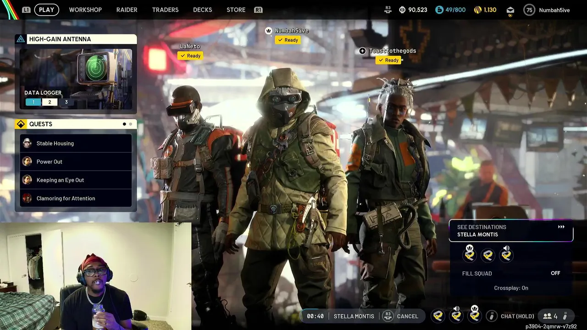Click the Crossplay: On label
This screenshot has width=587, height=330.
[511, 288]
